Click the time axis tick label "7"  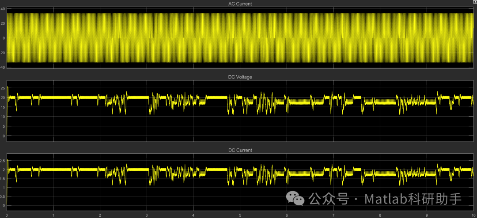pyautogui.click(x=333, y=214)
